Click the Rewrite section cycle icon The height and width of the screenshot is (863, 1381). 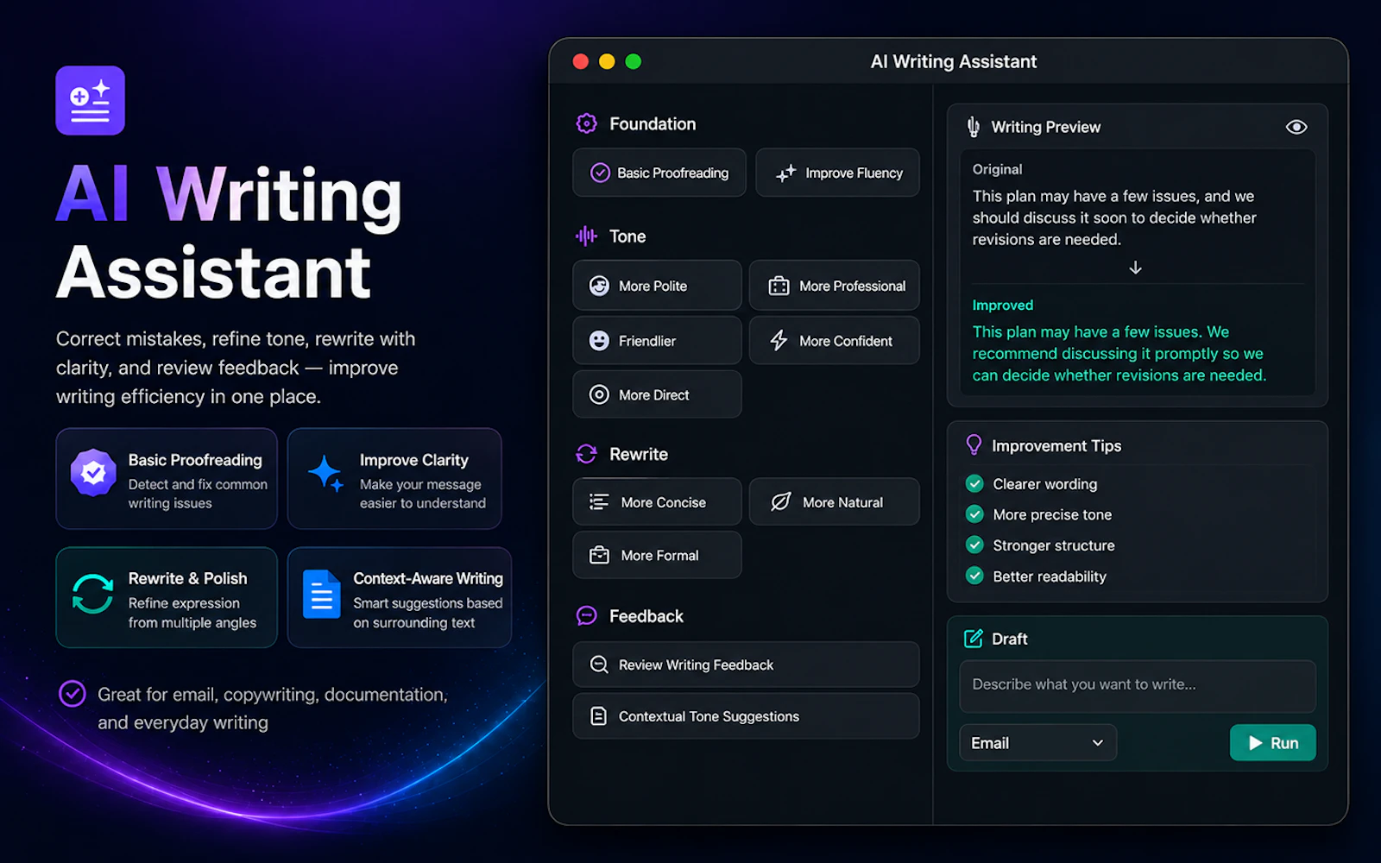point(587,454)
